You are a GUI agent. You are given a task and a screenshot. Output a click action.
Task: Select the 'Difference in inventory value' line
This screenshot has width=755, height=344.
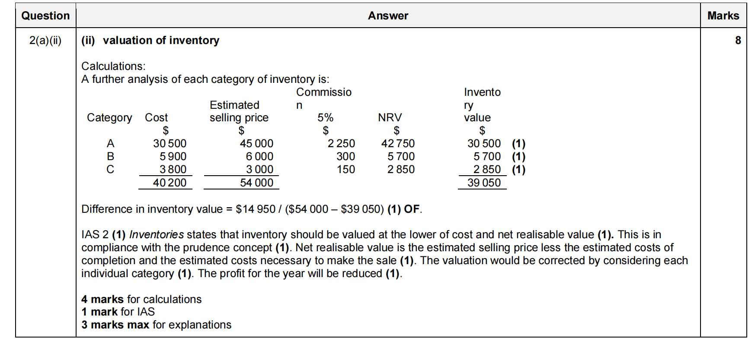[x=251, y=209]
